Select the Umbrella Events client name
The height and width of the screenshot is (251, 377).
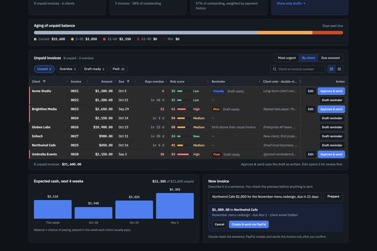click(x=44, y=154)
